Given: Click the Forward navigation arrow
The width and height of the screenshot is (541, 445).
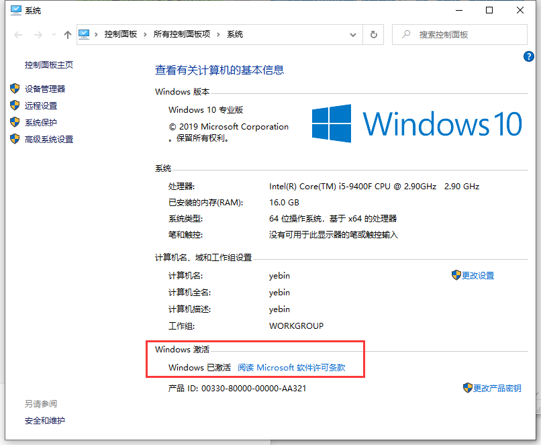Looking at the screenshot, I should [x=37, y=34].
